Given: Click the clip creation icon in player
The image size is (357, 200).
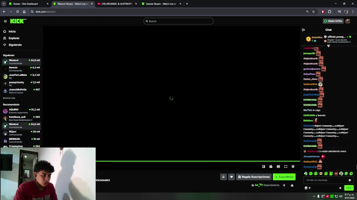Looking at the screenshot, I should [x=271, y=166].
